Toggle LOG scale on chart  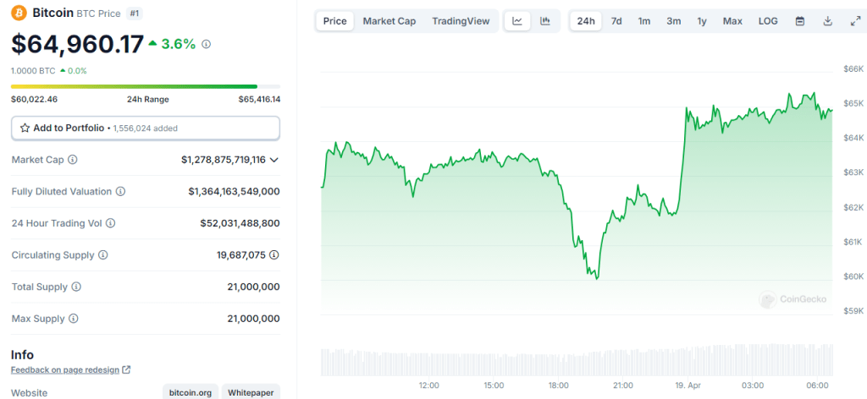click(768, 21)
